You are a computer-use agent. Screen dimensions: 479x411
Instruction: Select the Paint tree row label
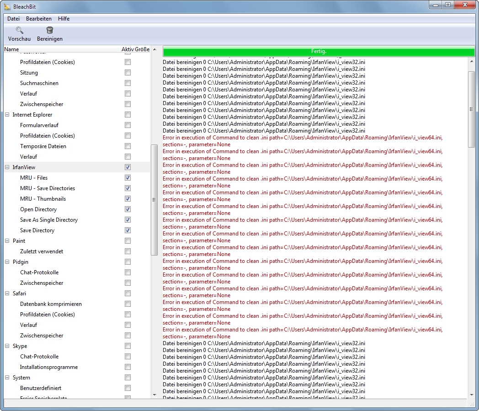click(x=19, y=241)
